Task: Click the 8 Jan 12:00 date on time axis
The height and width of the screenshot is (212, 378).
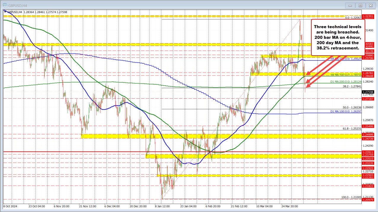Action: click(162, 207)
